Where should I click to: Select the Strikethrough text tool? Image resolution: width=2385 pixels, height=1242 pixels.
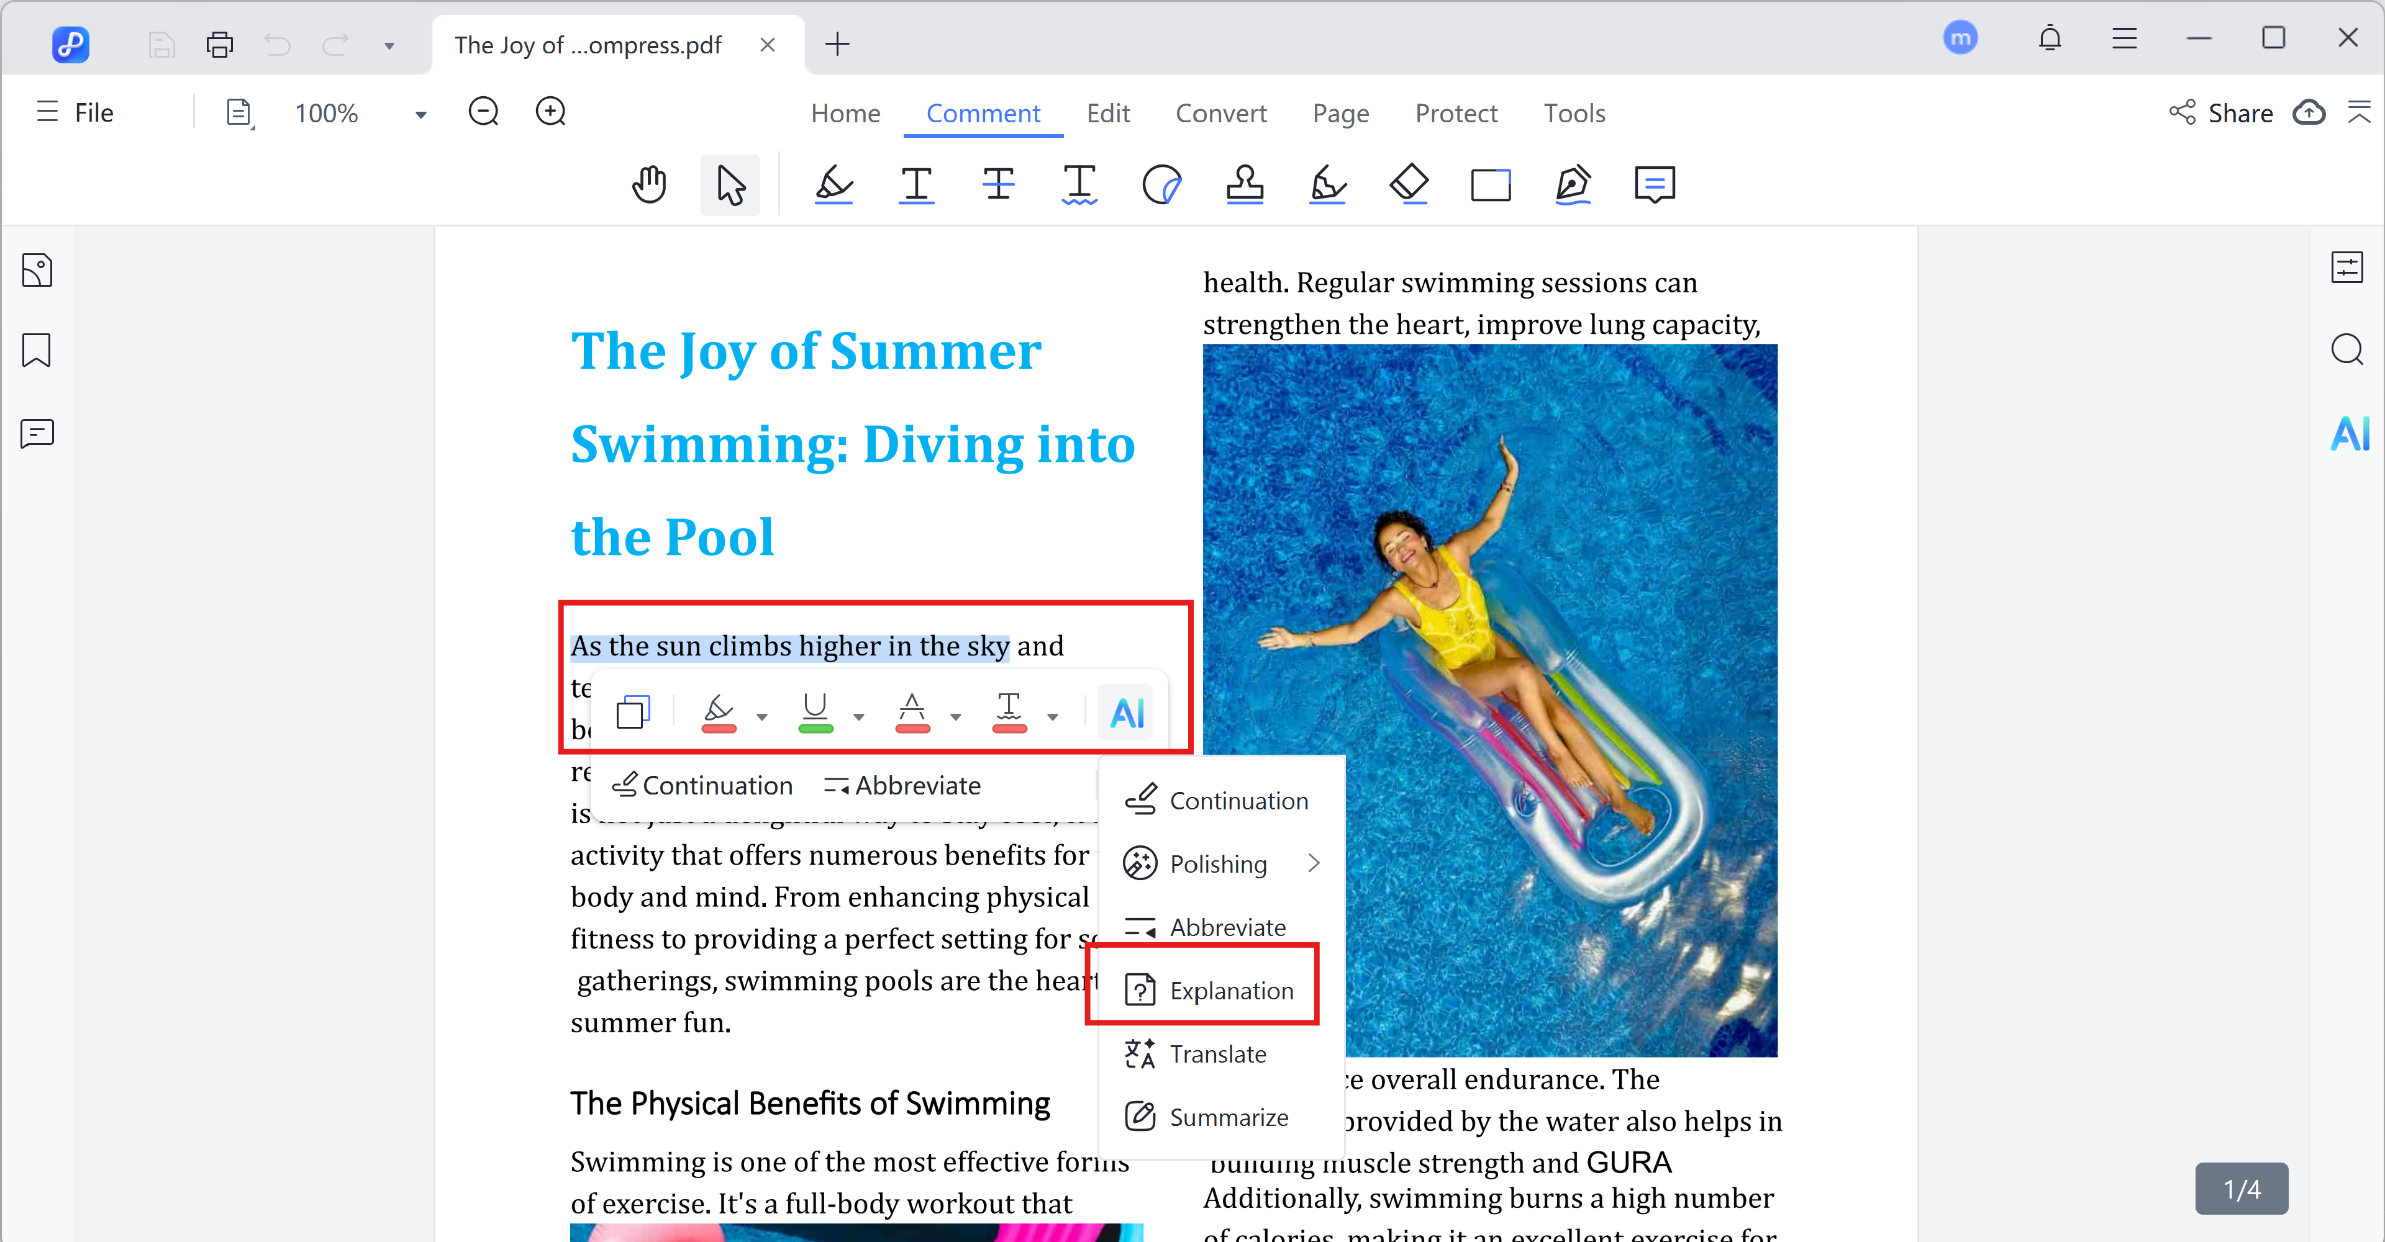(998, 184)
